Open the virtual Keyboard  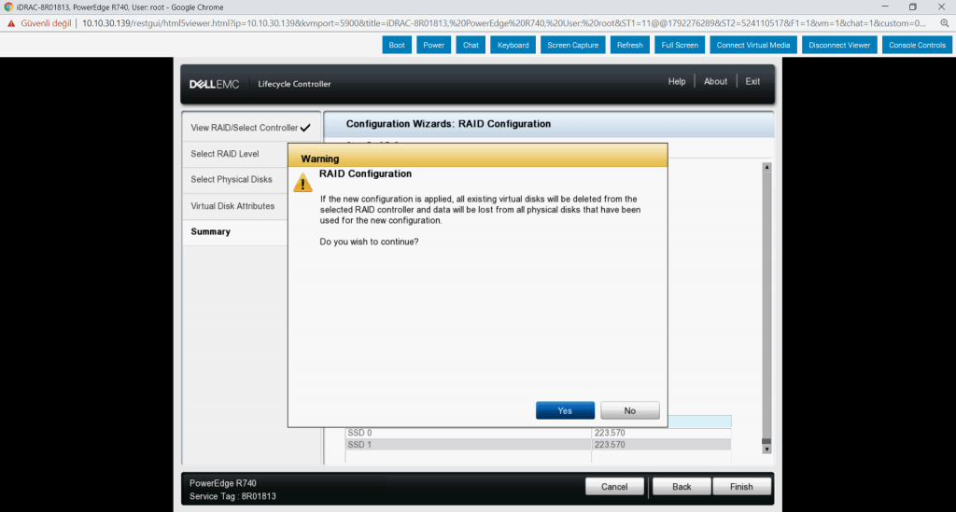tap(513, 45)
